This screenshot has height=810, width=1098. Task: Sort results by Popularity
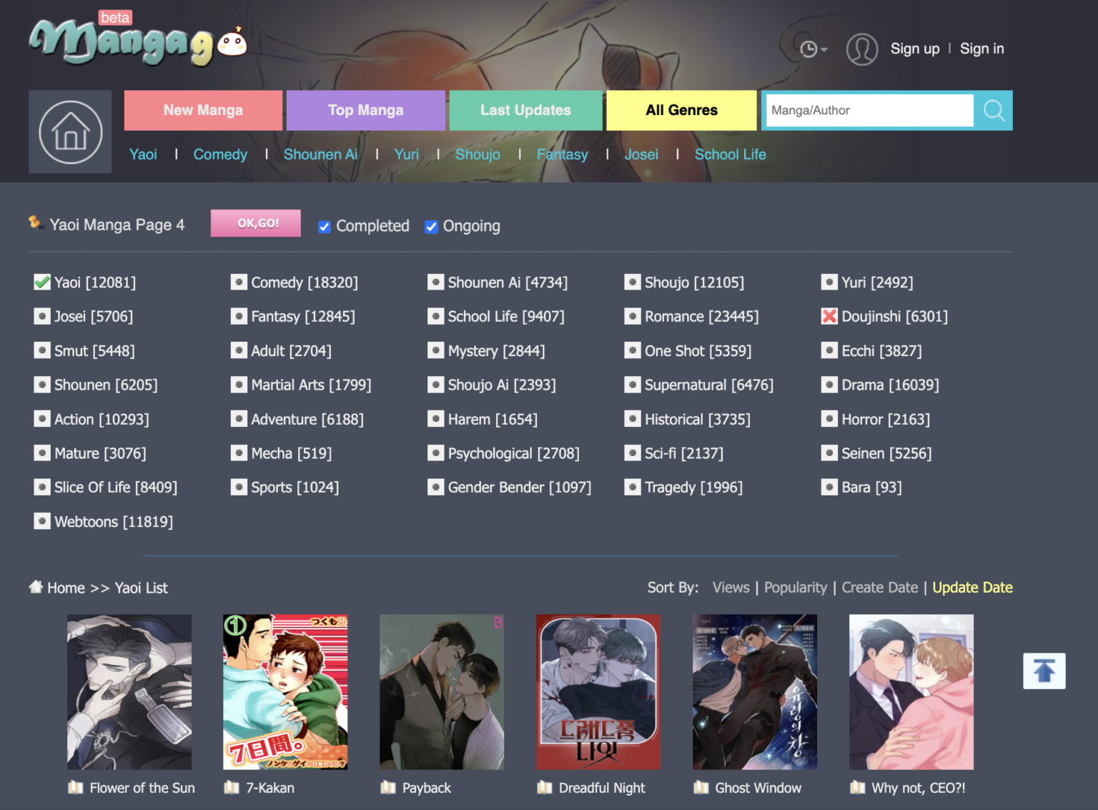(796, 587)
